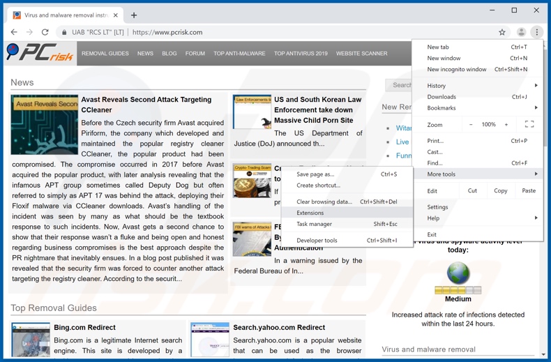Open a New incognito window

coord(477,69)
